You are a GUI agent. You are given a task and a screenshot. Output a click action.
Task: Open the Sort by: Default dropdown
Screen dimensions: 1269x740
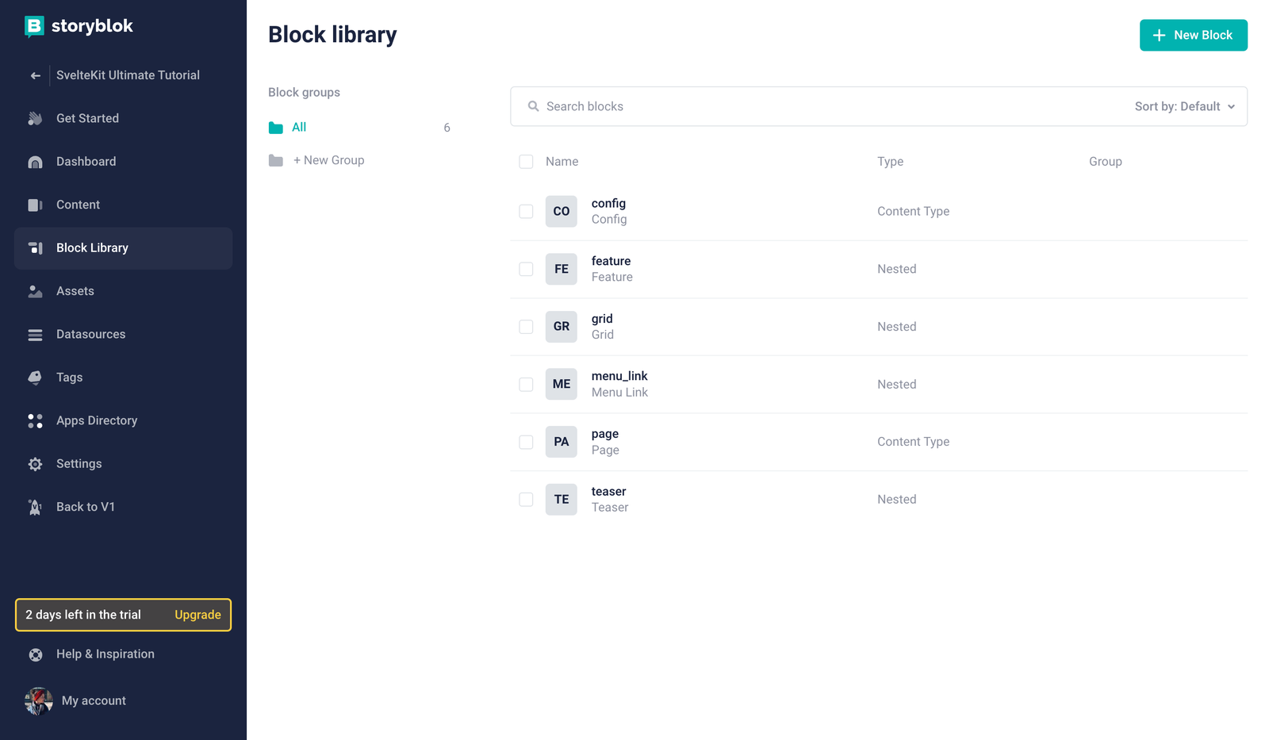tap(1185, 106)
